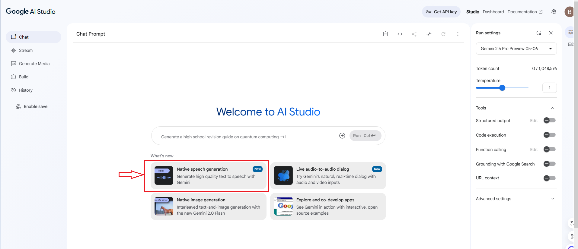Image resolution: width=578 pixels, height=249 pixels.
Task: Click the Token count value
Action: click(544, 68)
